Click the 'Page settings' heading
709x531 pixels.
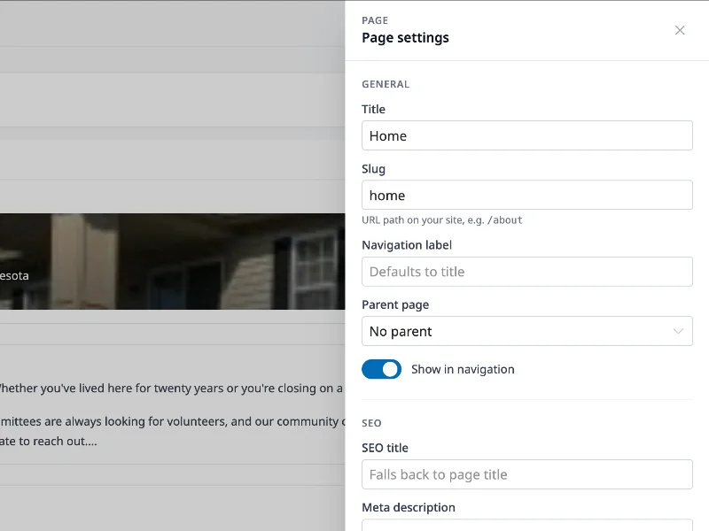click(x=405, y=37)
